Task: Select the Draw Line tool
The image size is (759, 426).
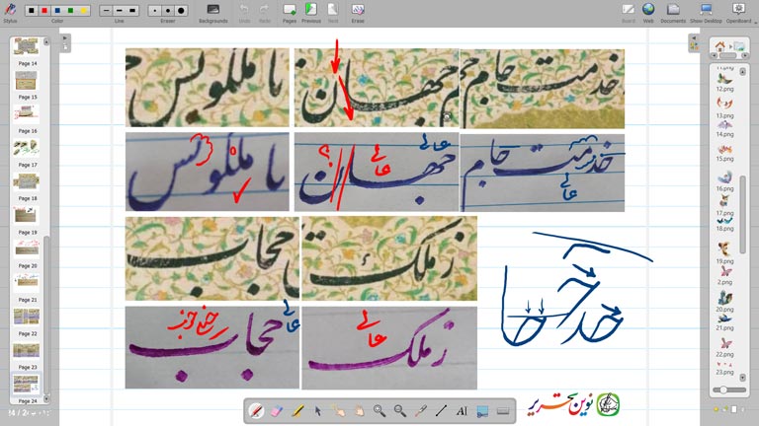Action: tap(441, 410)
